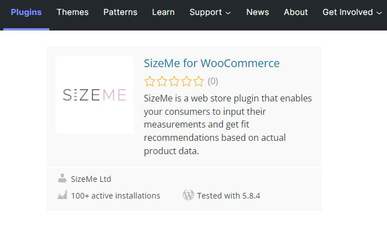Click the second rating star
The image size is (387, 229).
pos(162,82)
